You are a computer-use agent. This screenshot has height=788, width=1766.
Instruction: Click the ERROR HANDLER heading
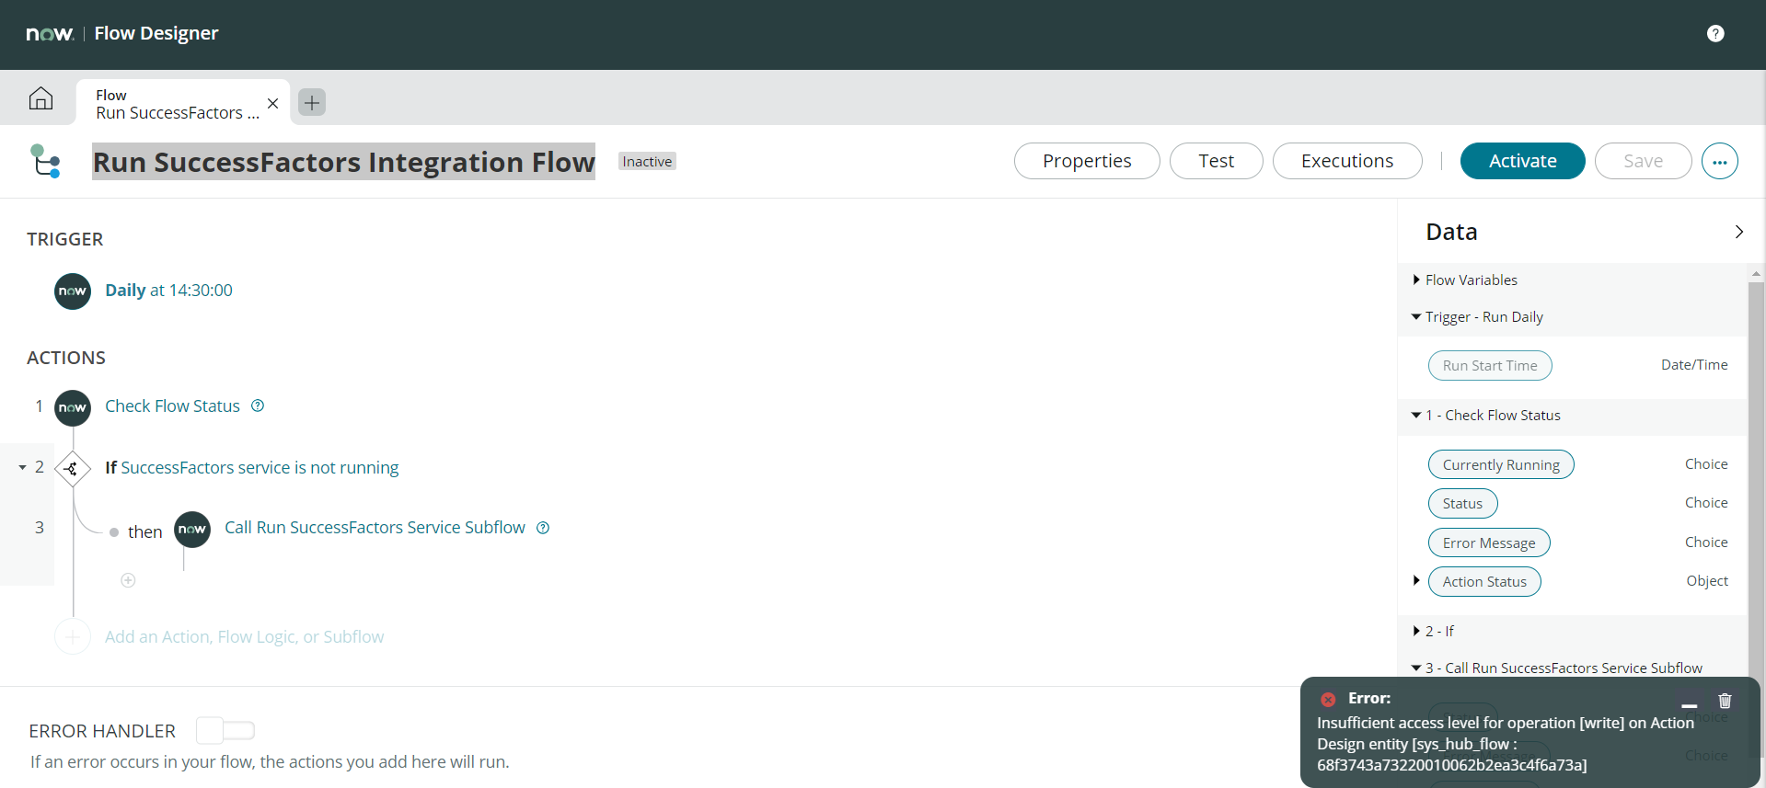[x=102, y=731]
